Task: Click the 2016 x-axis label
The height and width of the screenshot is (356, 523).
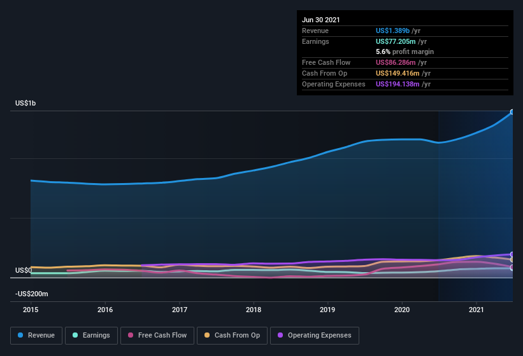Action: pyautogui.click(x=105, y=310)
